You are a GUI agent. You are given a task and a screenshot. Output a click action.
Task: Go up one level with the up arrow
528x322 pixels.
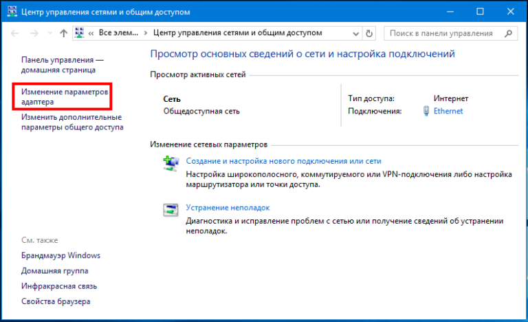63,33
